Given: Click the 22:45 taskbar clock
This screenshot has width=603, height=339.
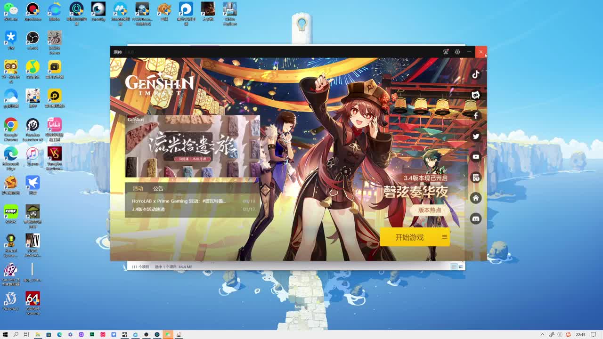Looking at the screenshot, I should 580,335.
